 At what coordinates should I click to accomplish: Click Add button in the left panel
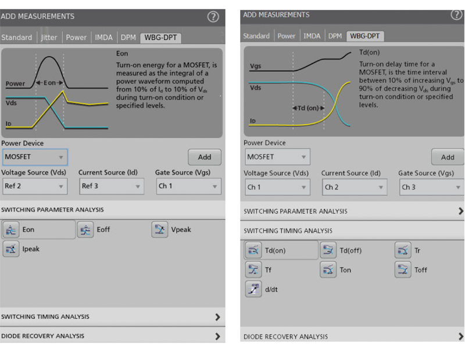point(204,157)
